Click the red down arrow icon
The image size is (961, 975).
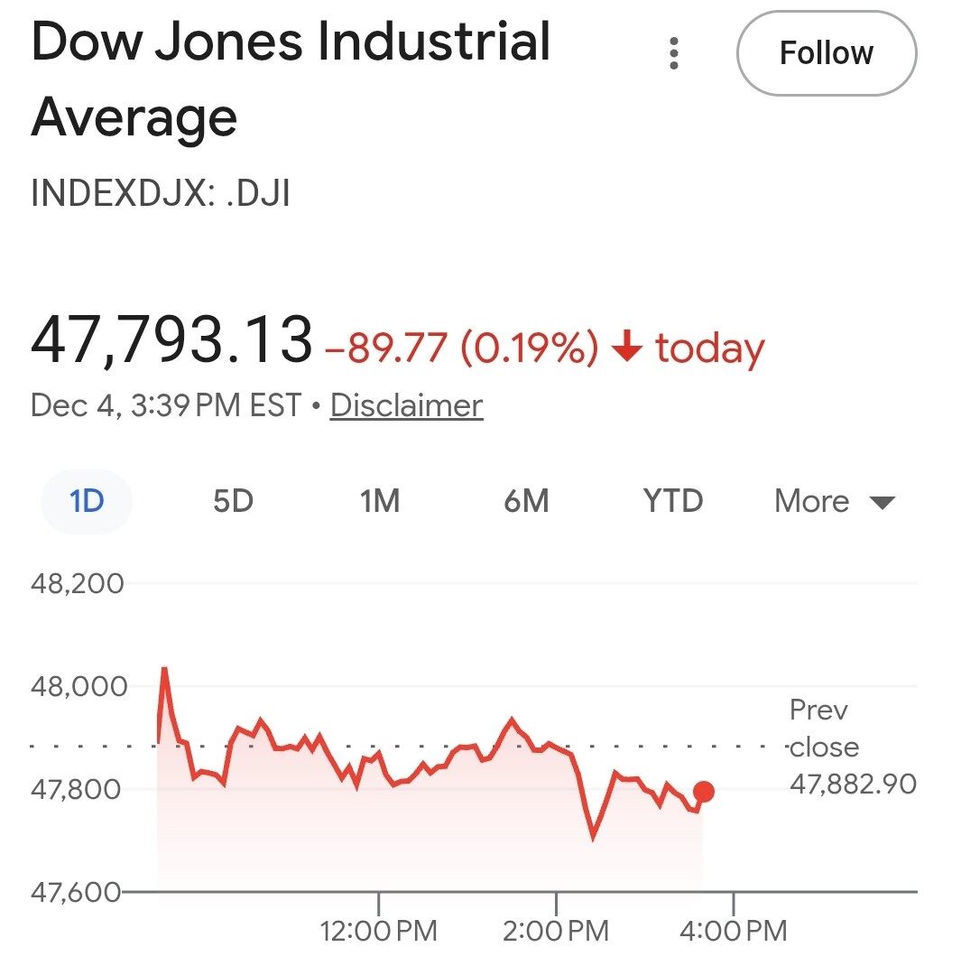tap(625, 348)
